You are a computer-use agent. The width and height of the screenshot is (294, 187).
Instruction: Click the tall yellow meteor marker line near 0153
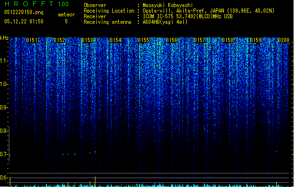(95, 181)
